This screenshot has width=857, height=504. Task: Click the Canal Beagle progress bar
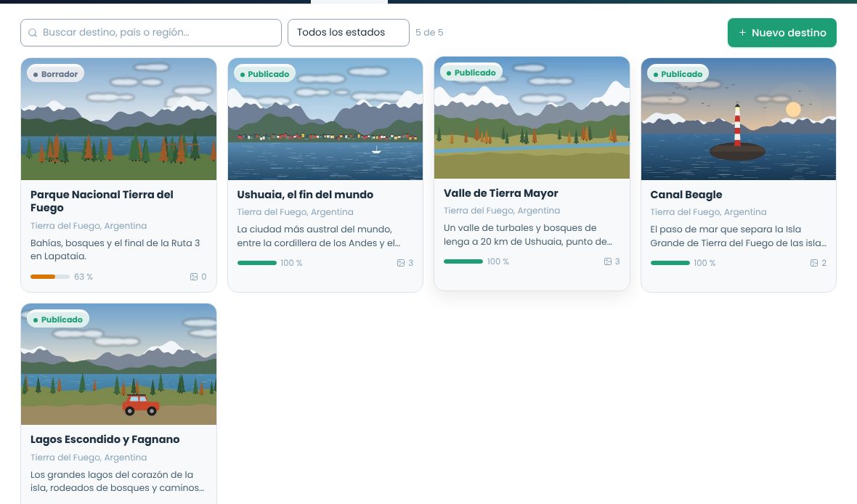point(670,263)
